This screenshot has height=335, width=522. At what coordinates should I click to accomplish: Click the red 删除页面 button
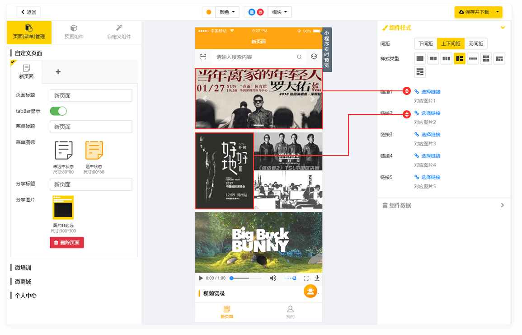coord(67,243)
